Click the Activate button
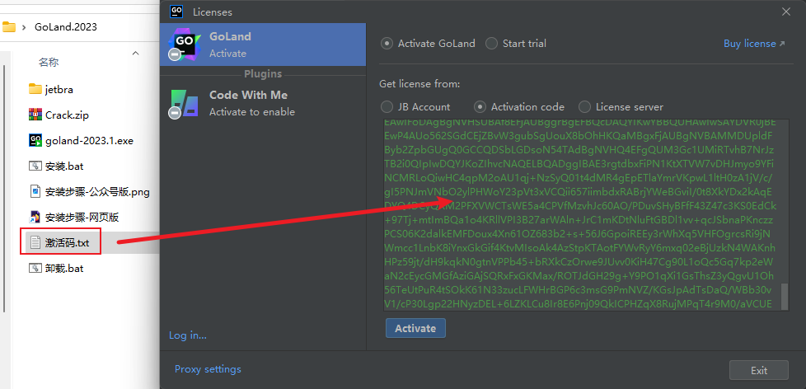806x389 pixels. [415, 328]
